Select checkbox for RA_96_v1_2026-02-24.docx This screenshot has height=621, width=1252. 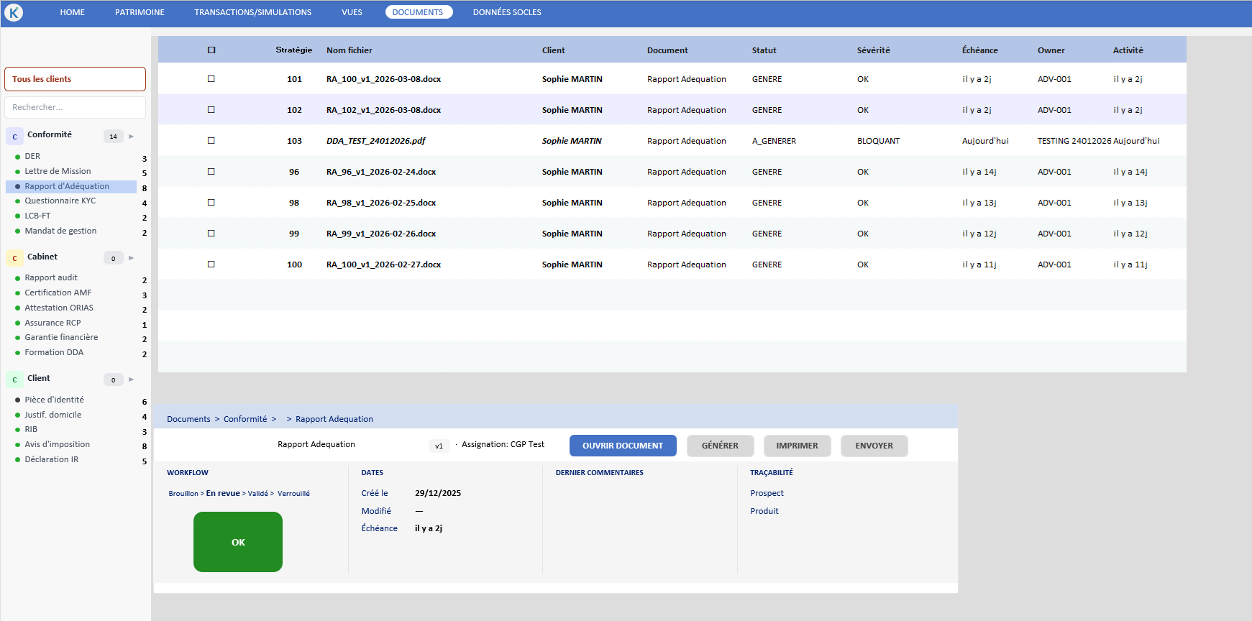[x=211, y=172]
